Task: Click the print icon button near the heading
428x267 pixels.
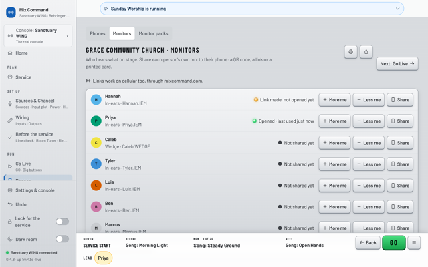Action: coord(350,52)
